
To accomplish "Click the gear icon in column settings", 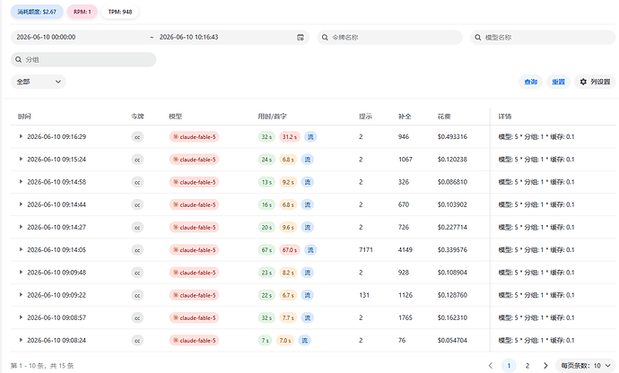I will click(583, 82).
